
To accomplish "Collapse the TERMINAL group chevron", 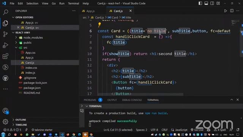I will pyautogui.click(x=87, y=106).
